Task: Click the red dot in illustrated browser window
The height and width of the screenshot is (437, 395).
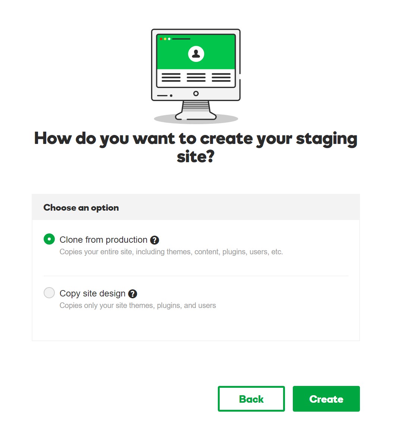Action: pos(161,39)
